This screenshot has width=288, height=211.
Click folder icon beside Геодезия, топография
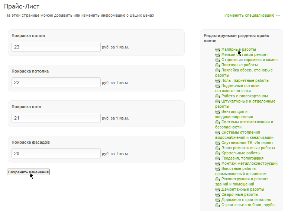(217, 158)
